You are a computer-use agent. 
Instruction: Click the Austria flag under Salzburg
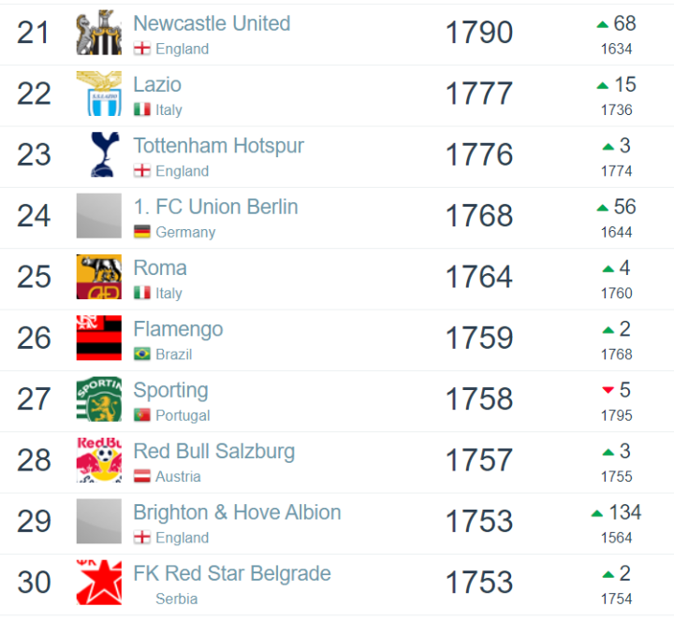[x=142, y=477]
